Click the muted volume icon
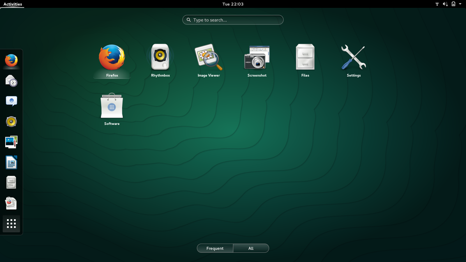Screen dimensions: 466x262 point(445,4)
